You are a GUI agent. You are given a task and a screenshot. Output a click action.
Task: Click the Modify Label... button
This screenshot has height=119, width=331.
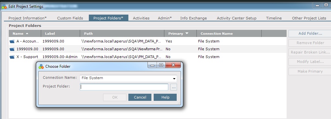click(310, 62)
